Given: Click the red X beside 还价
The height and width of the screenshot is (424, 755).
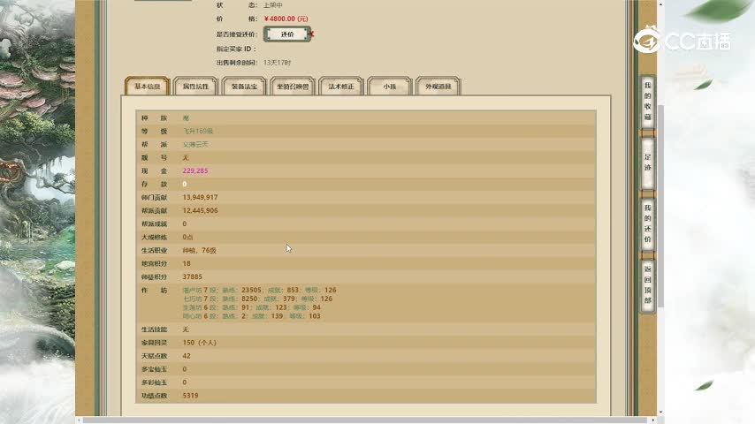Looking at the screenshot, I should point(312,34).
